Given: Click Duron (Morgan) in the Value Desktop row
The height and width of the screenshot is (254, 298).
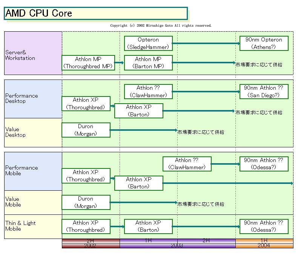Looking at the screenshot, I should tap(86, 130).
